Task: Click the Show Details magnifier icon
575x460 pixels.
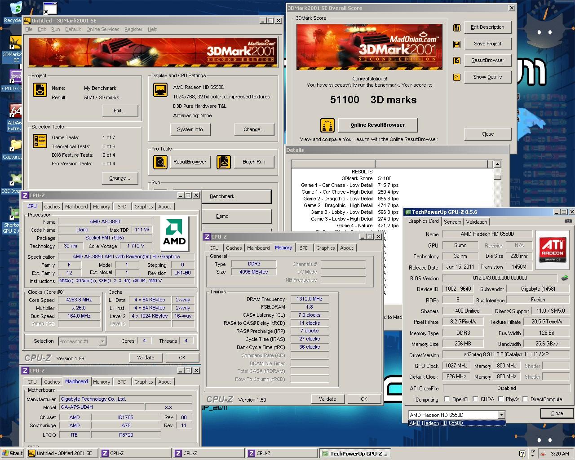Action: [457, 77]
